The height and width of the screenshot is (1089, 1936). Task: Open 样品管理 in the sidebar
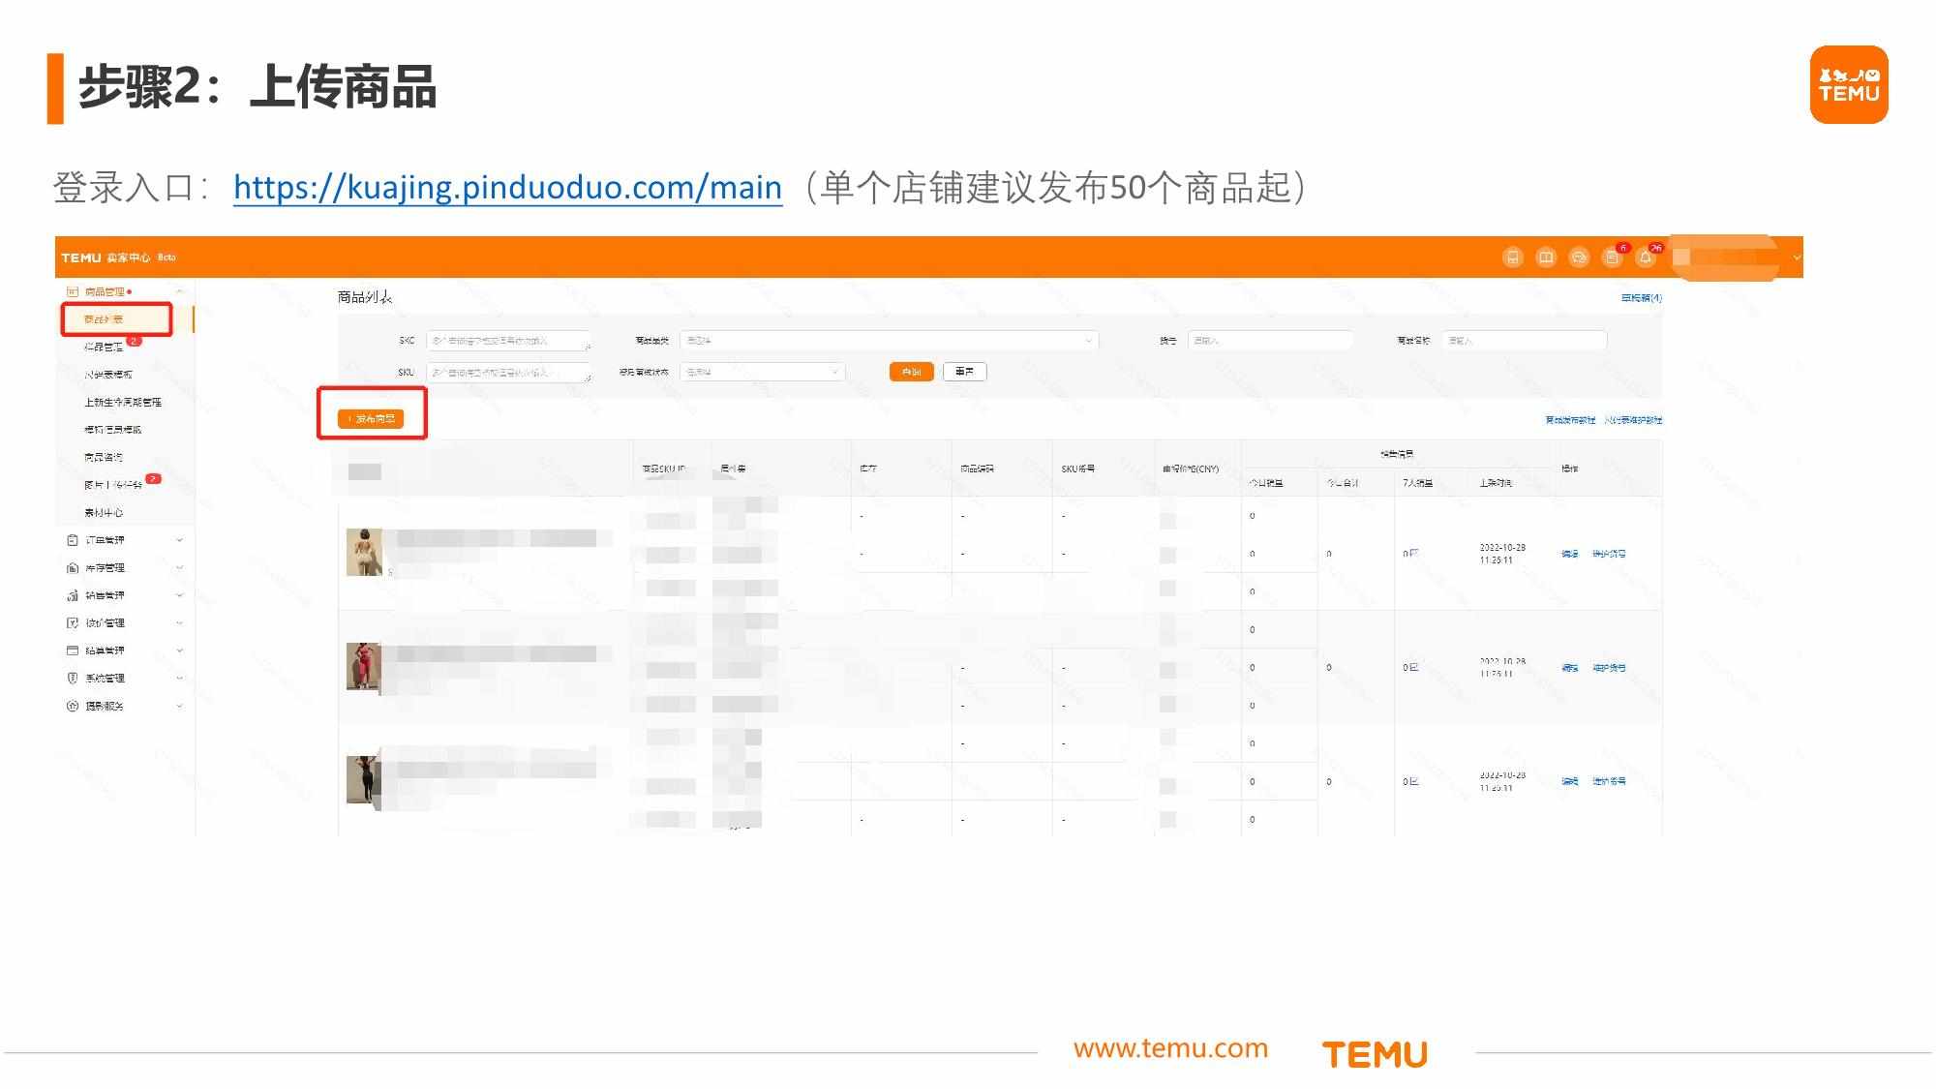[x=104, y=347]
